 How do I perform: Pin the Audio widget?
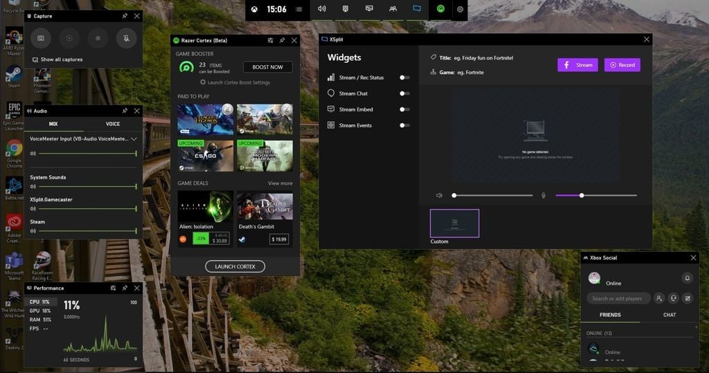(x=125, y=111)
